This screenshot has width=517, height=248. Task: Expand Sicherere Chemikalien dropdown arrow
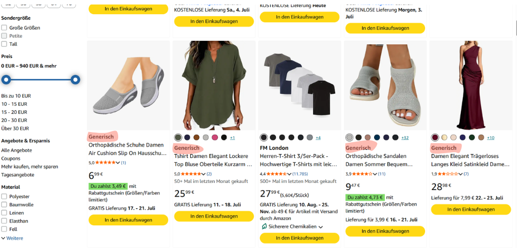[321, 227]
